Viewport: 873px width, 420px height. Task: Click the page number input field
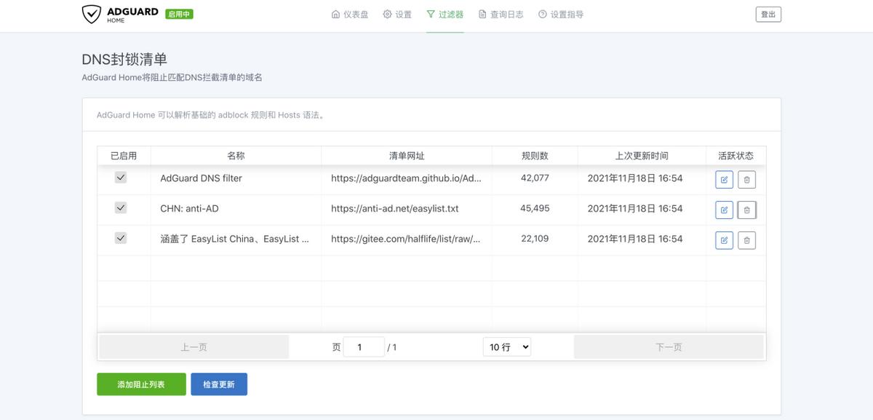(364, 346)
